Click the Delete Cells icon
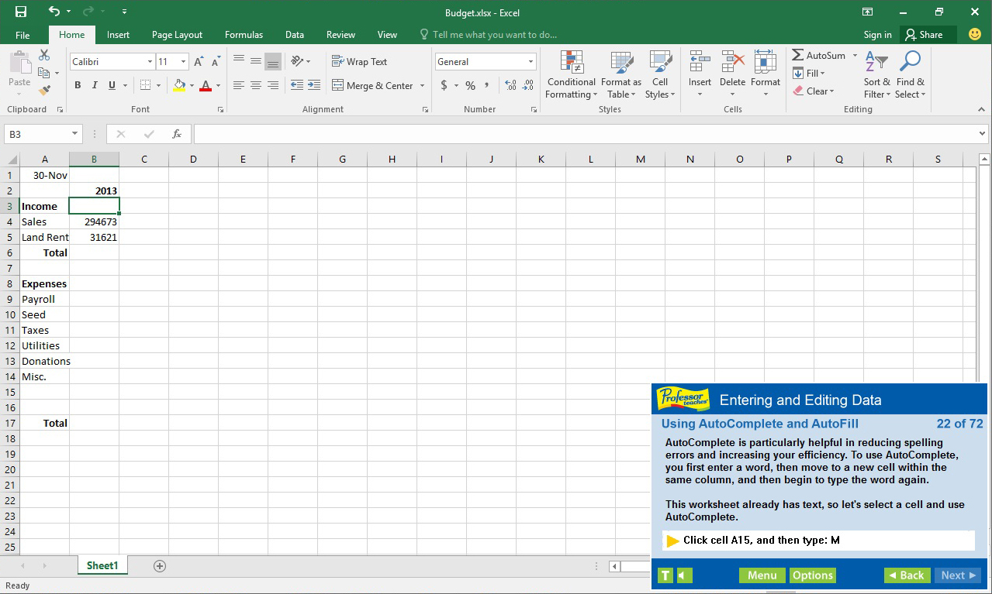This screenshot has height=594, width=992. click(x=731, y=68)
